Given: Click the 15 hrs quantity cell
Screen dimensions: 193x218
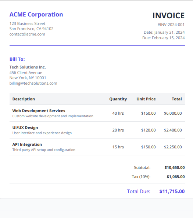Looking at the screenshot, I should [x=118, y=147].
